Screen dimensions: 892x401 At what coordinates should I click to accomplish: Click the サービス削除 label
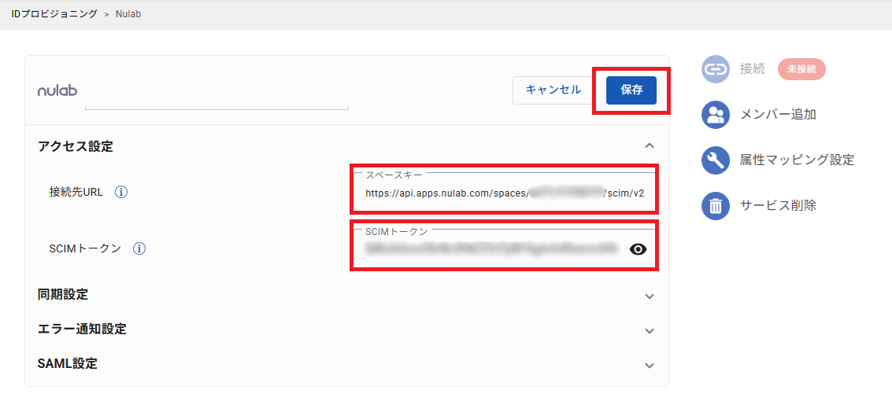pos(778,206)
